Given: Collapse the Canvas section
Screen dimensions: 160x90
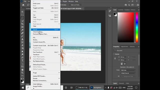Looking at the screenshot, I should (x=114, y=54).
